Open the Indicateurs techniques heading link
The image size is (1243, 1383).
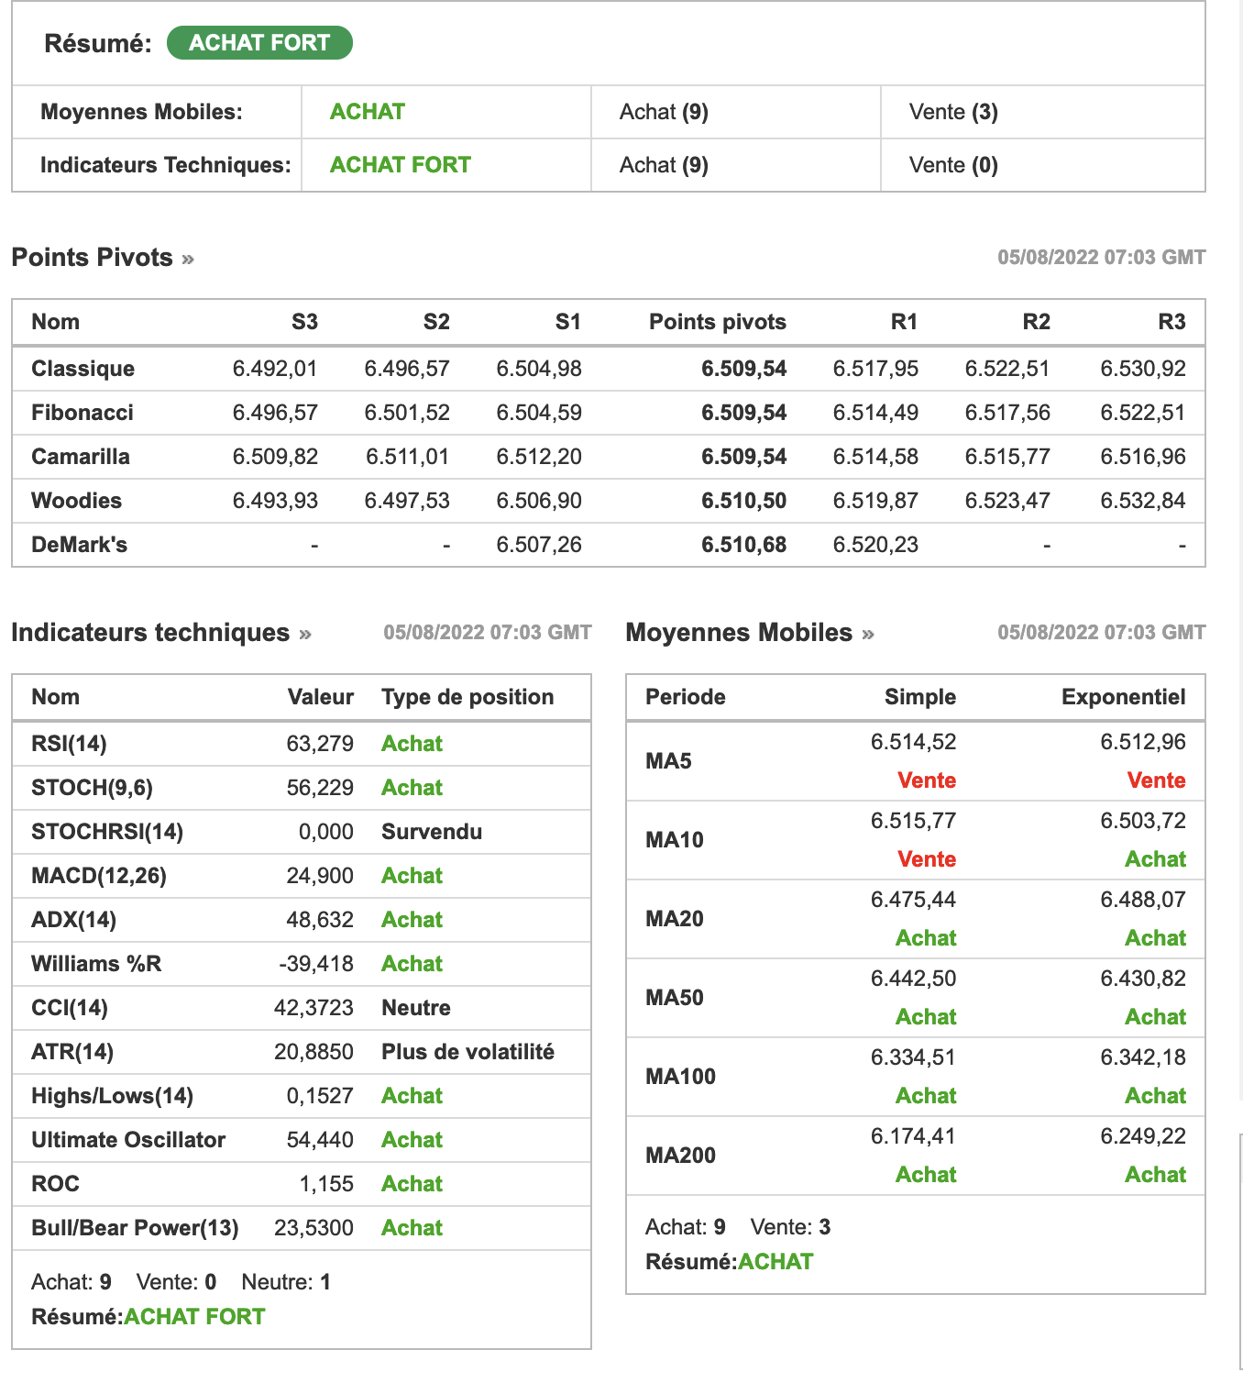[x=150, y=633]
